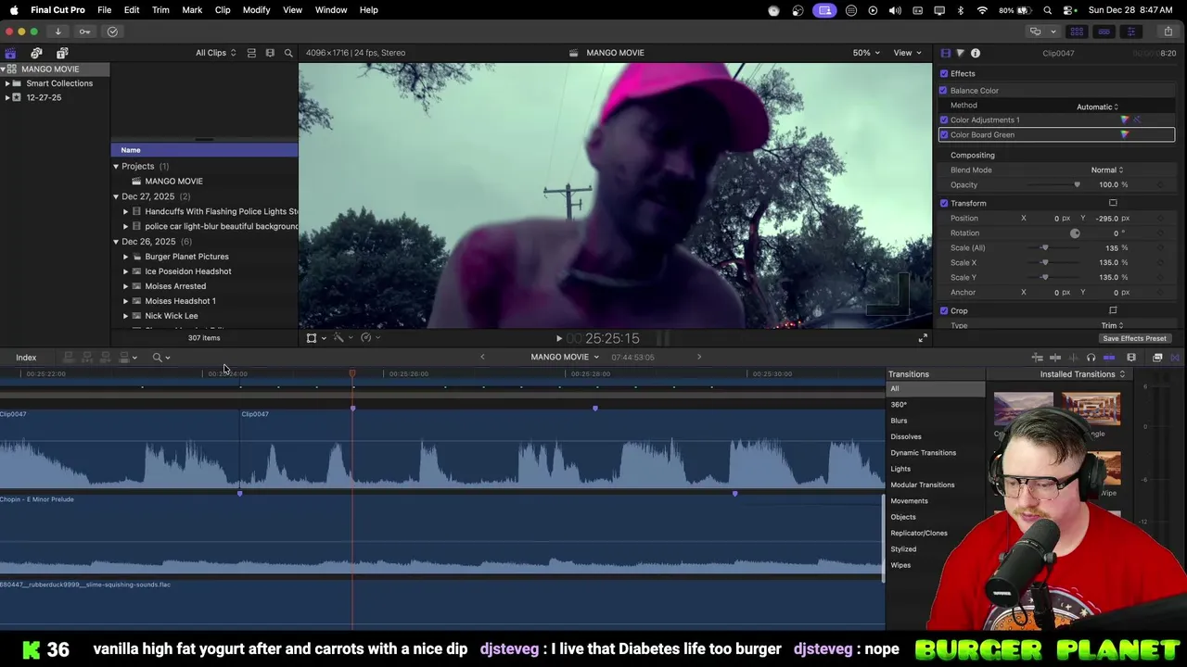Open the Video inspector tab icon
This screenshot has width=1187, height=667.
945,53
